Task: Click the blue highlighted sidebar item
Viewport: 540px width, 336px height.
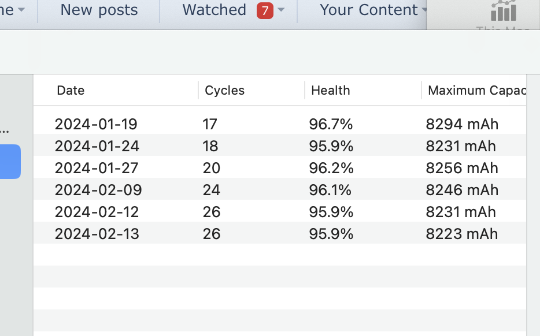Action: 10,162
